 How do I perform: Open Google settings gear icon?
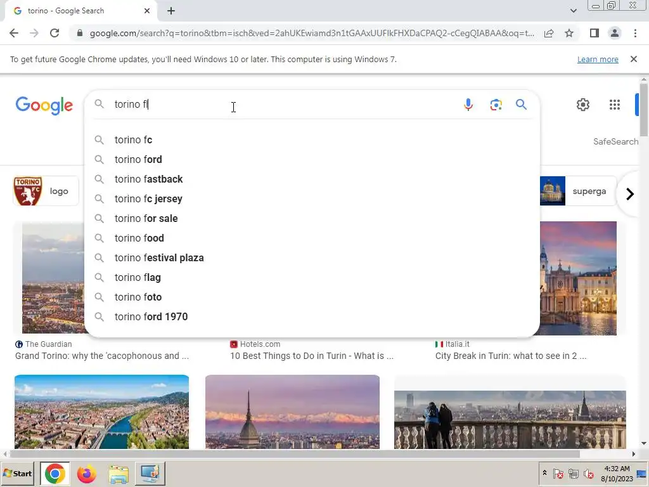coord(583,105)
